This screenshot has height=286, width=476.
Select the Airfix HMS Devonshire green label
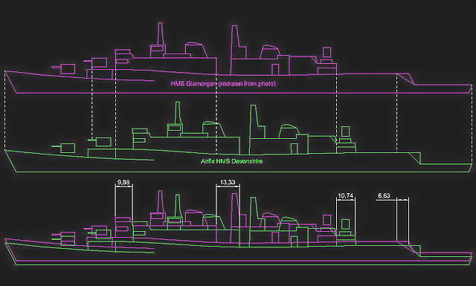(231, 161)
